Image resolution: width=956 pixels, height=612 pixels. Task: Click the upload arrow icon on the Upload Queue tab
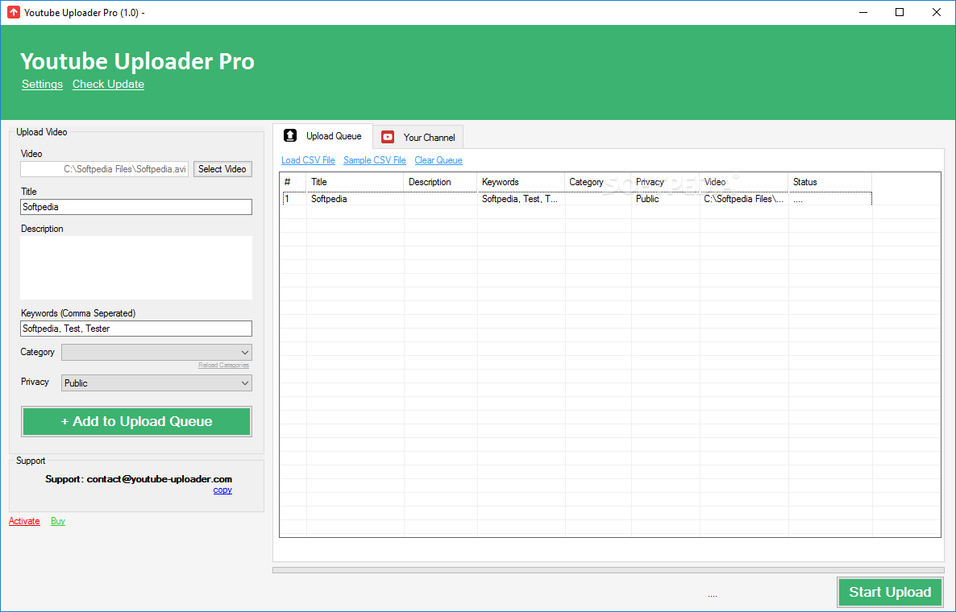[x=291, y=136]
